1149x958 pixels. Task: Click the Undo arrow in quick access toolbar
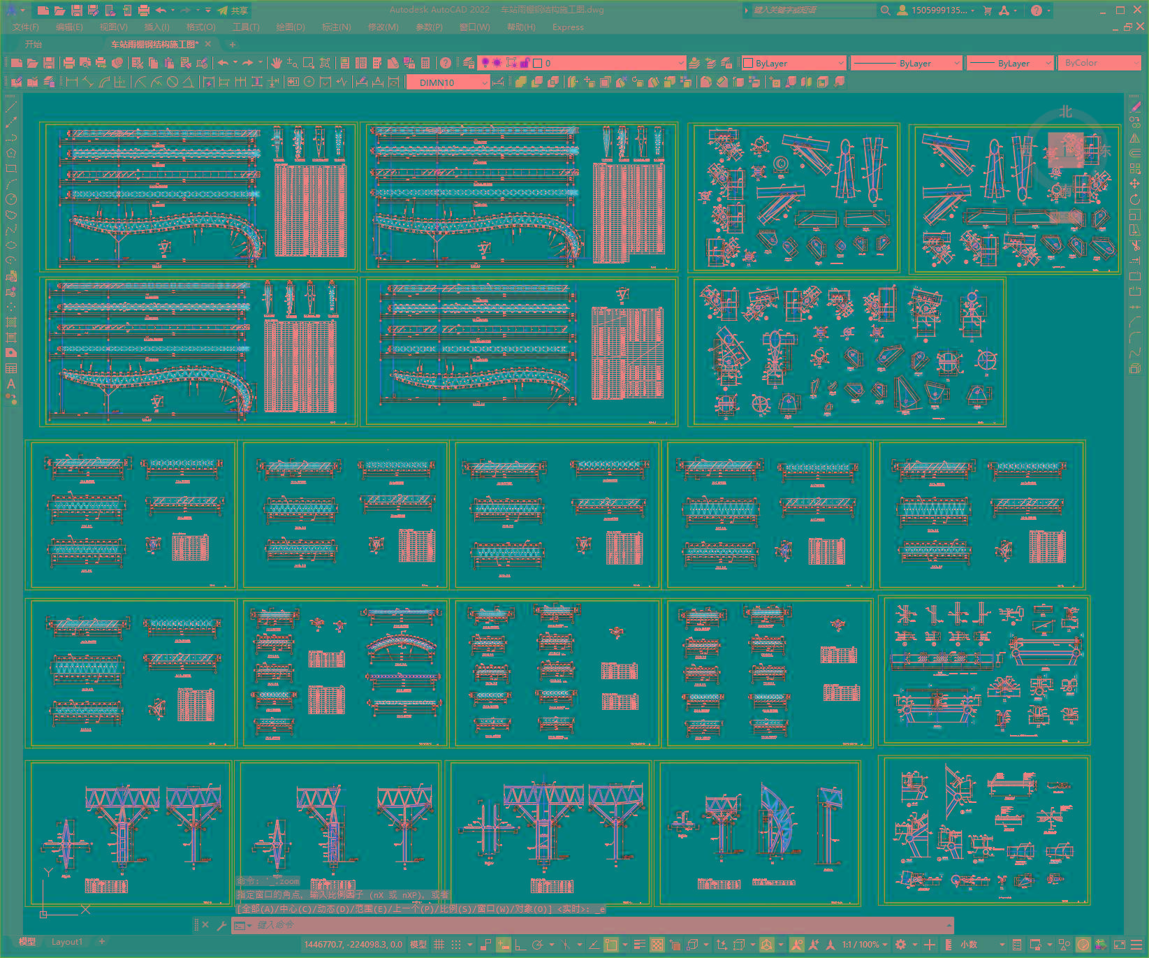(161, 10)
